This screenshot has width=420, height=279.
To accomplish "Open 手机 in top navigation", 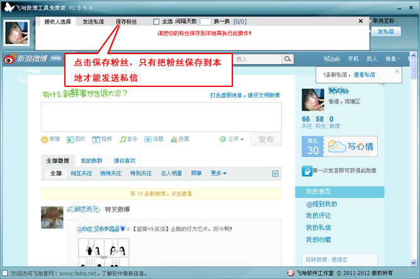I will pos(353,59).
